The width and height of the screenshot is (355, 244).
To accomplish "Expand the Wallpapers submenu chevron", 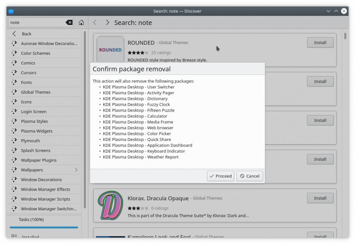I will pyautogui.click(x=76, y=170).
